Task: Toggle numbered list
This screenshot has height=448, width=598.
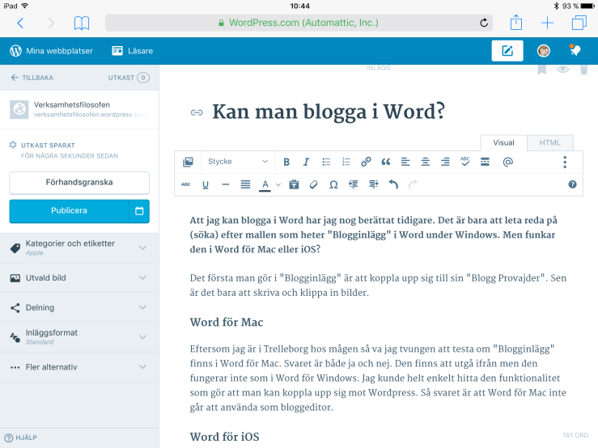Action: point(346,162)
